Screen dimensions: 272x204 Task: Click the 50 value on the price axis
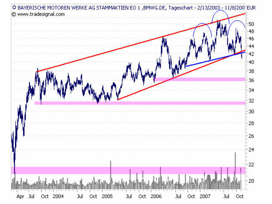point(251,24)
